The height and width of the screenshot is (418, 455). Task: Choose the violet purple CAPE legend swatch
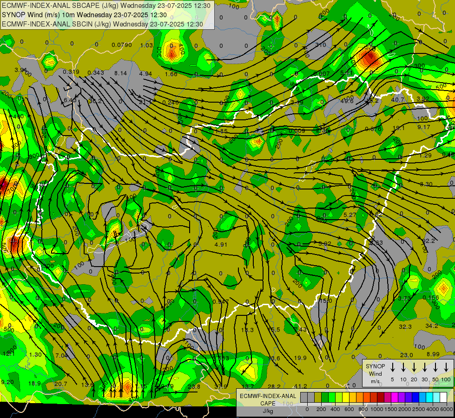(x=402, y=397)
